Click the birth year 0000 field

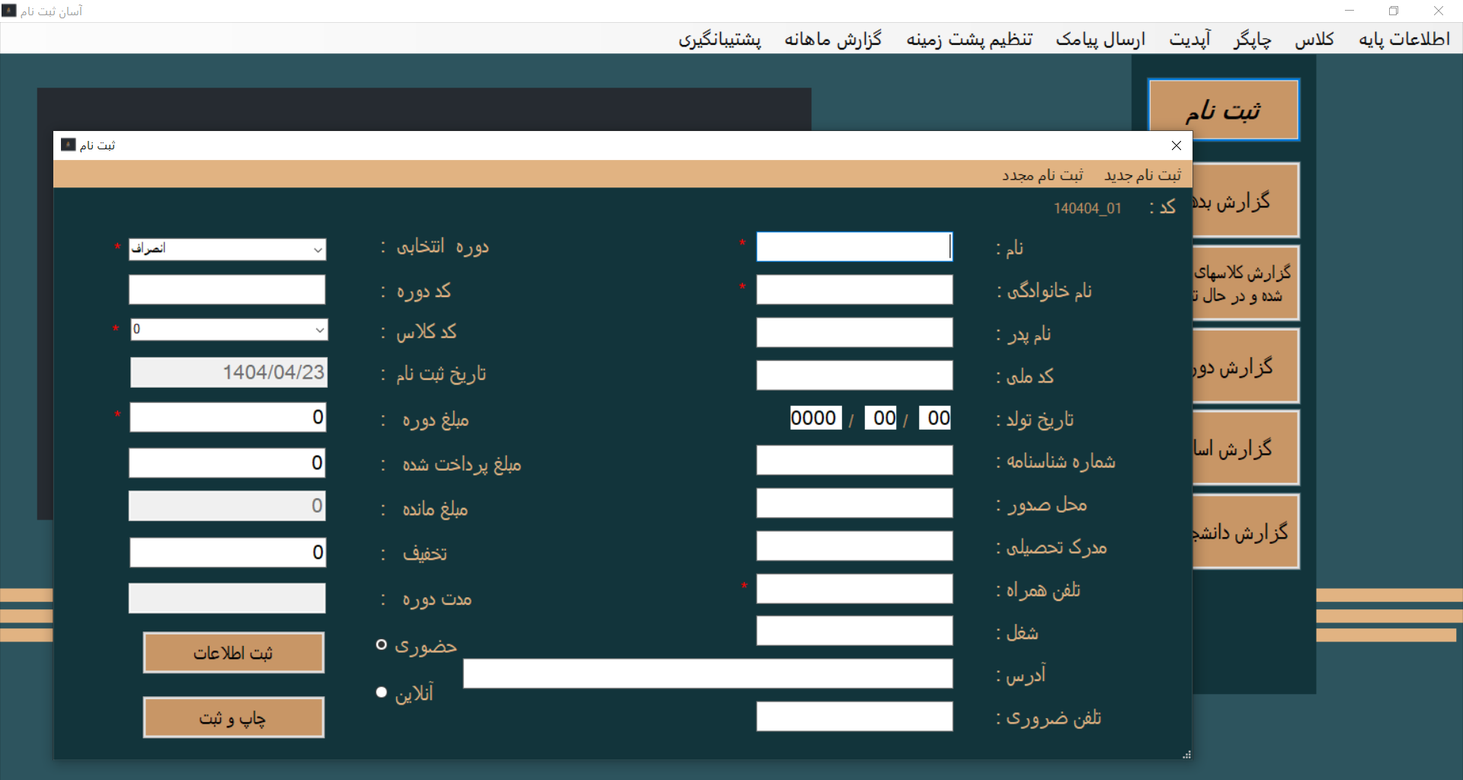[815, 417]
